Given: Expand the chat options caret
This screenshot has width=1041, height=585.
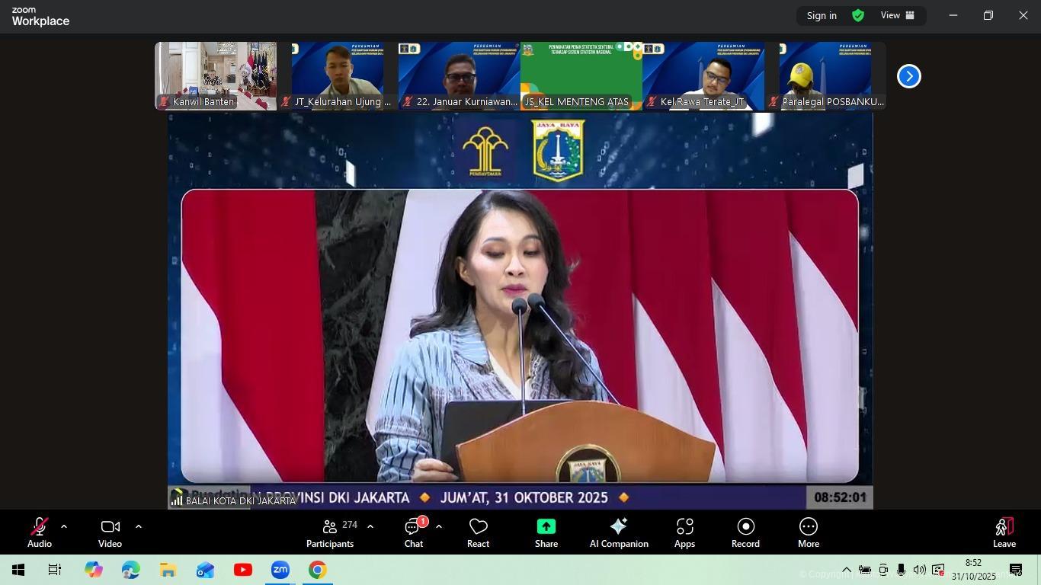Looking at the screenshot, I should (x=439, y=526).
